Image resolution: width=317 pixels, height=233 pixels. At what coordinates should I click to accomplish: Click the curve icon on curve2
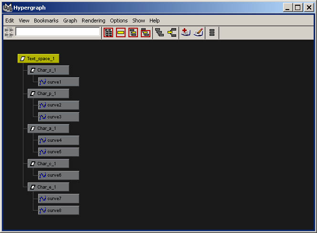tap(42, 105)
